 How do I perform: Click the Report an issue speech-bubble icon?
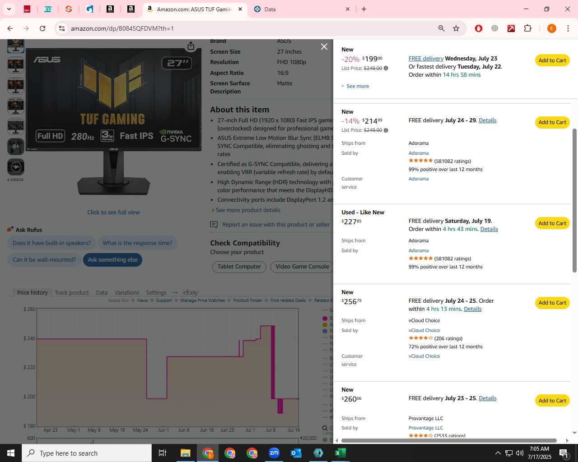214,225
